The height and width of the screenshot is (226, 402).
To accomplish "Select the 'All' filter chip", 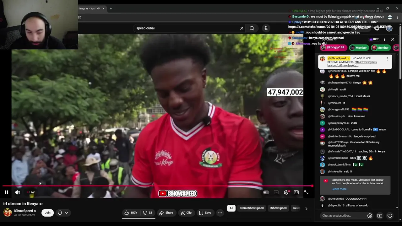I will (231, 208).
